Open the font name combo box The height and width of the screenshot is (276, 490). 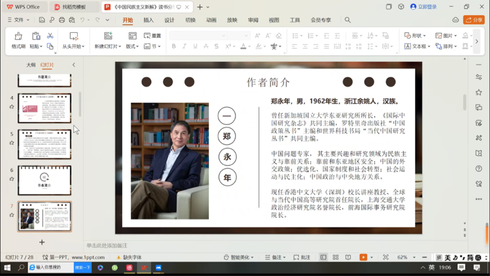[x=198, y=36]
